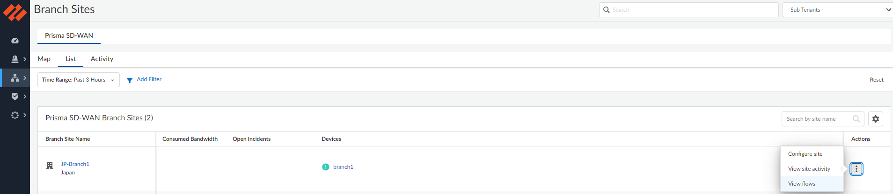Screen dimensions: 893x194
Task: Click the branch1 device status icon
Action: tap(326, 167)
